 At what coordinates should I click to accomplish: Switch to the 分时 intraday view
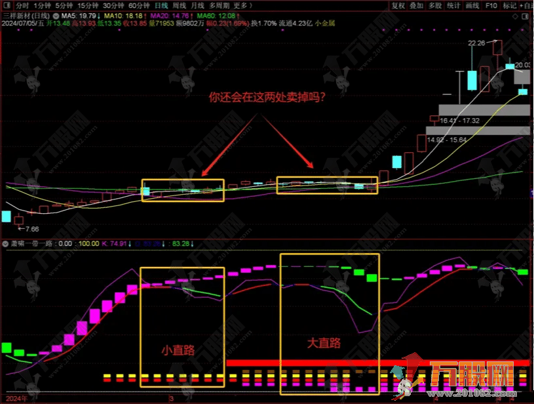[22, 5]
